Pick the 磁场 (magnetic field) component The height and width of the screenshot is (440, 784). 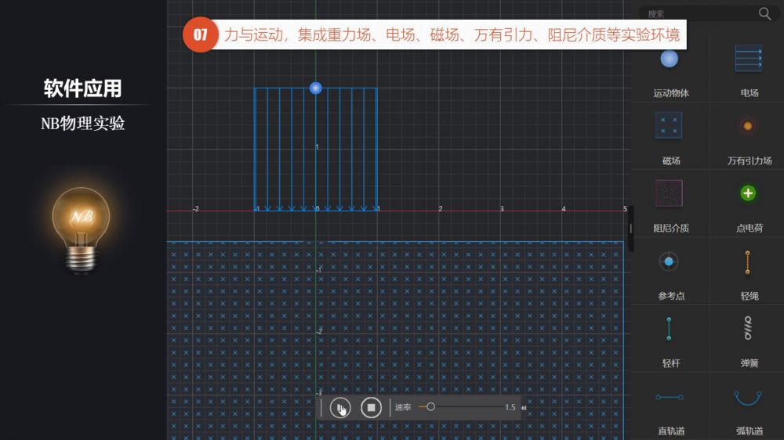[x=669, y=126]
